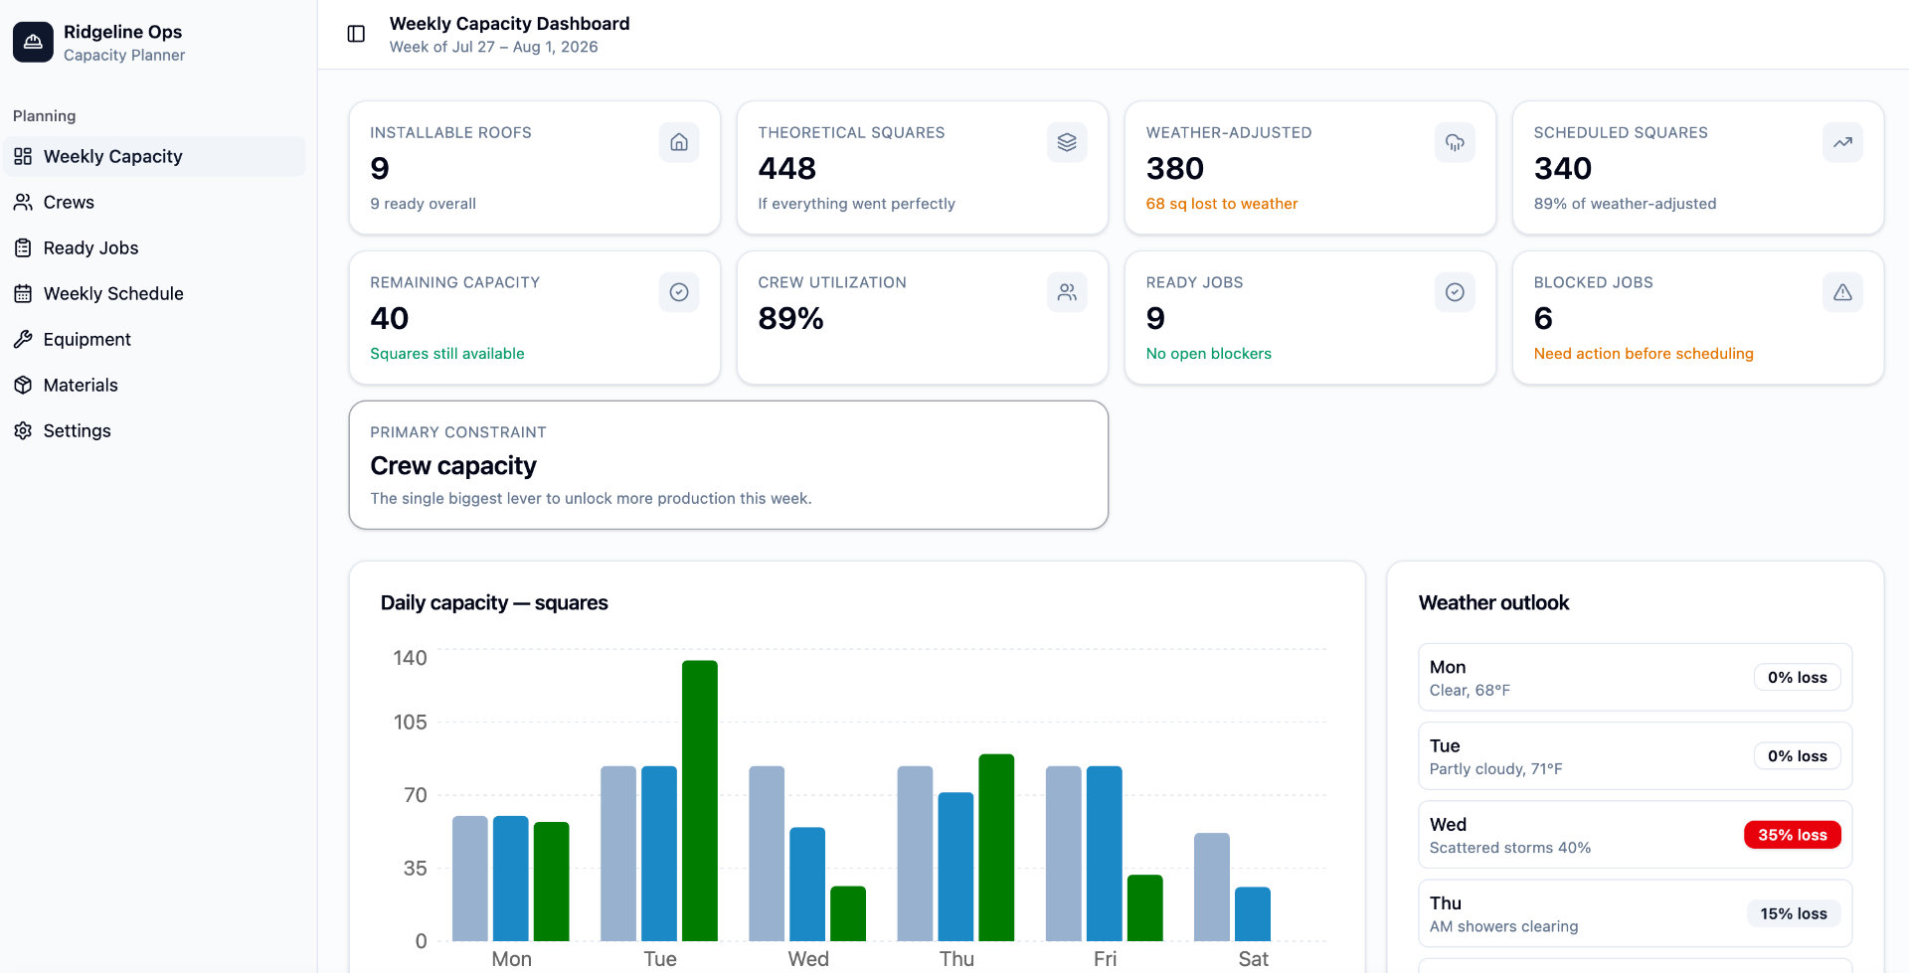Click the 'Crew capacity' primary constraint heading
Screen dimensions: 1909x973
(x=453, y=466)
